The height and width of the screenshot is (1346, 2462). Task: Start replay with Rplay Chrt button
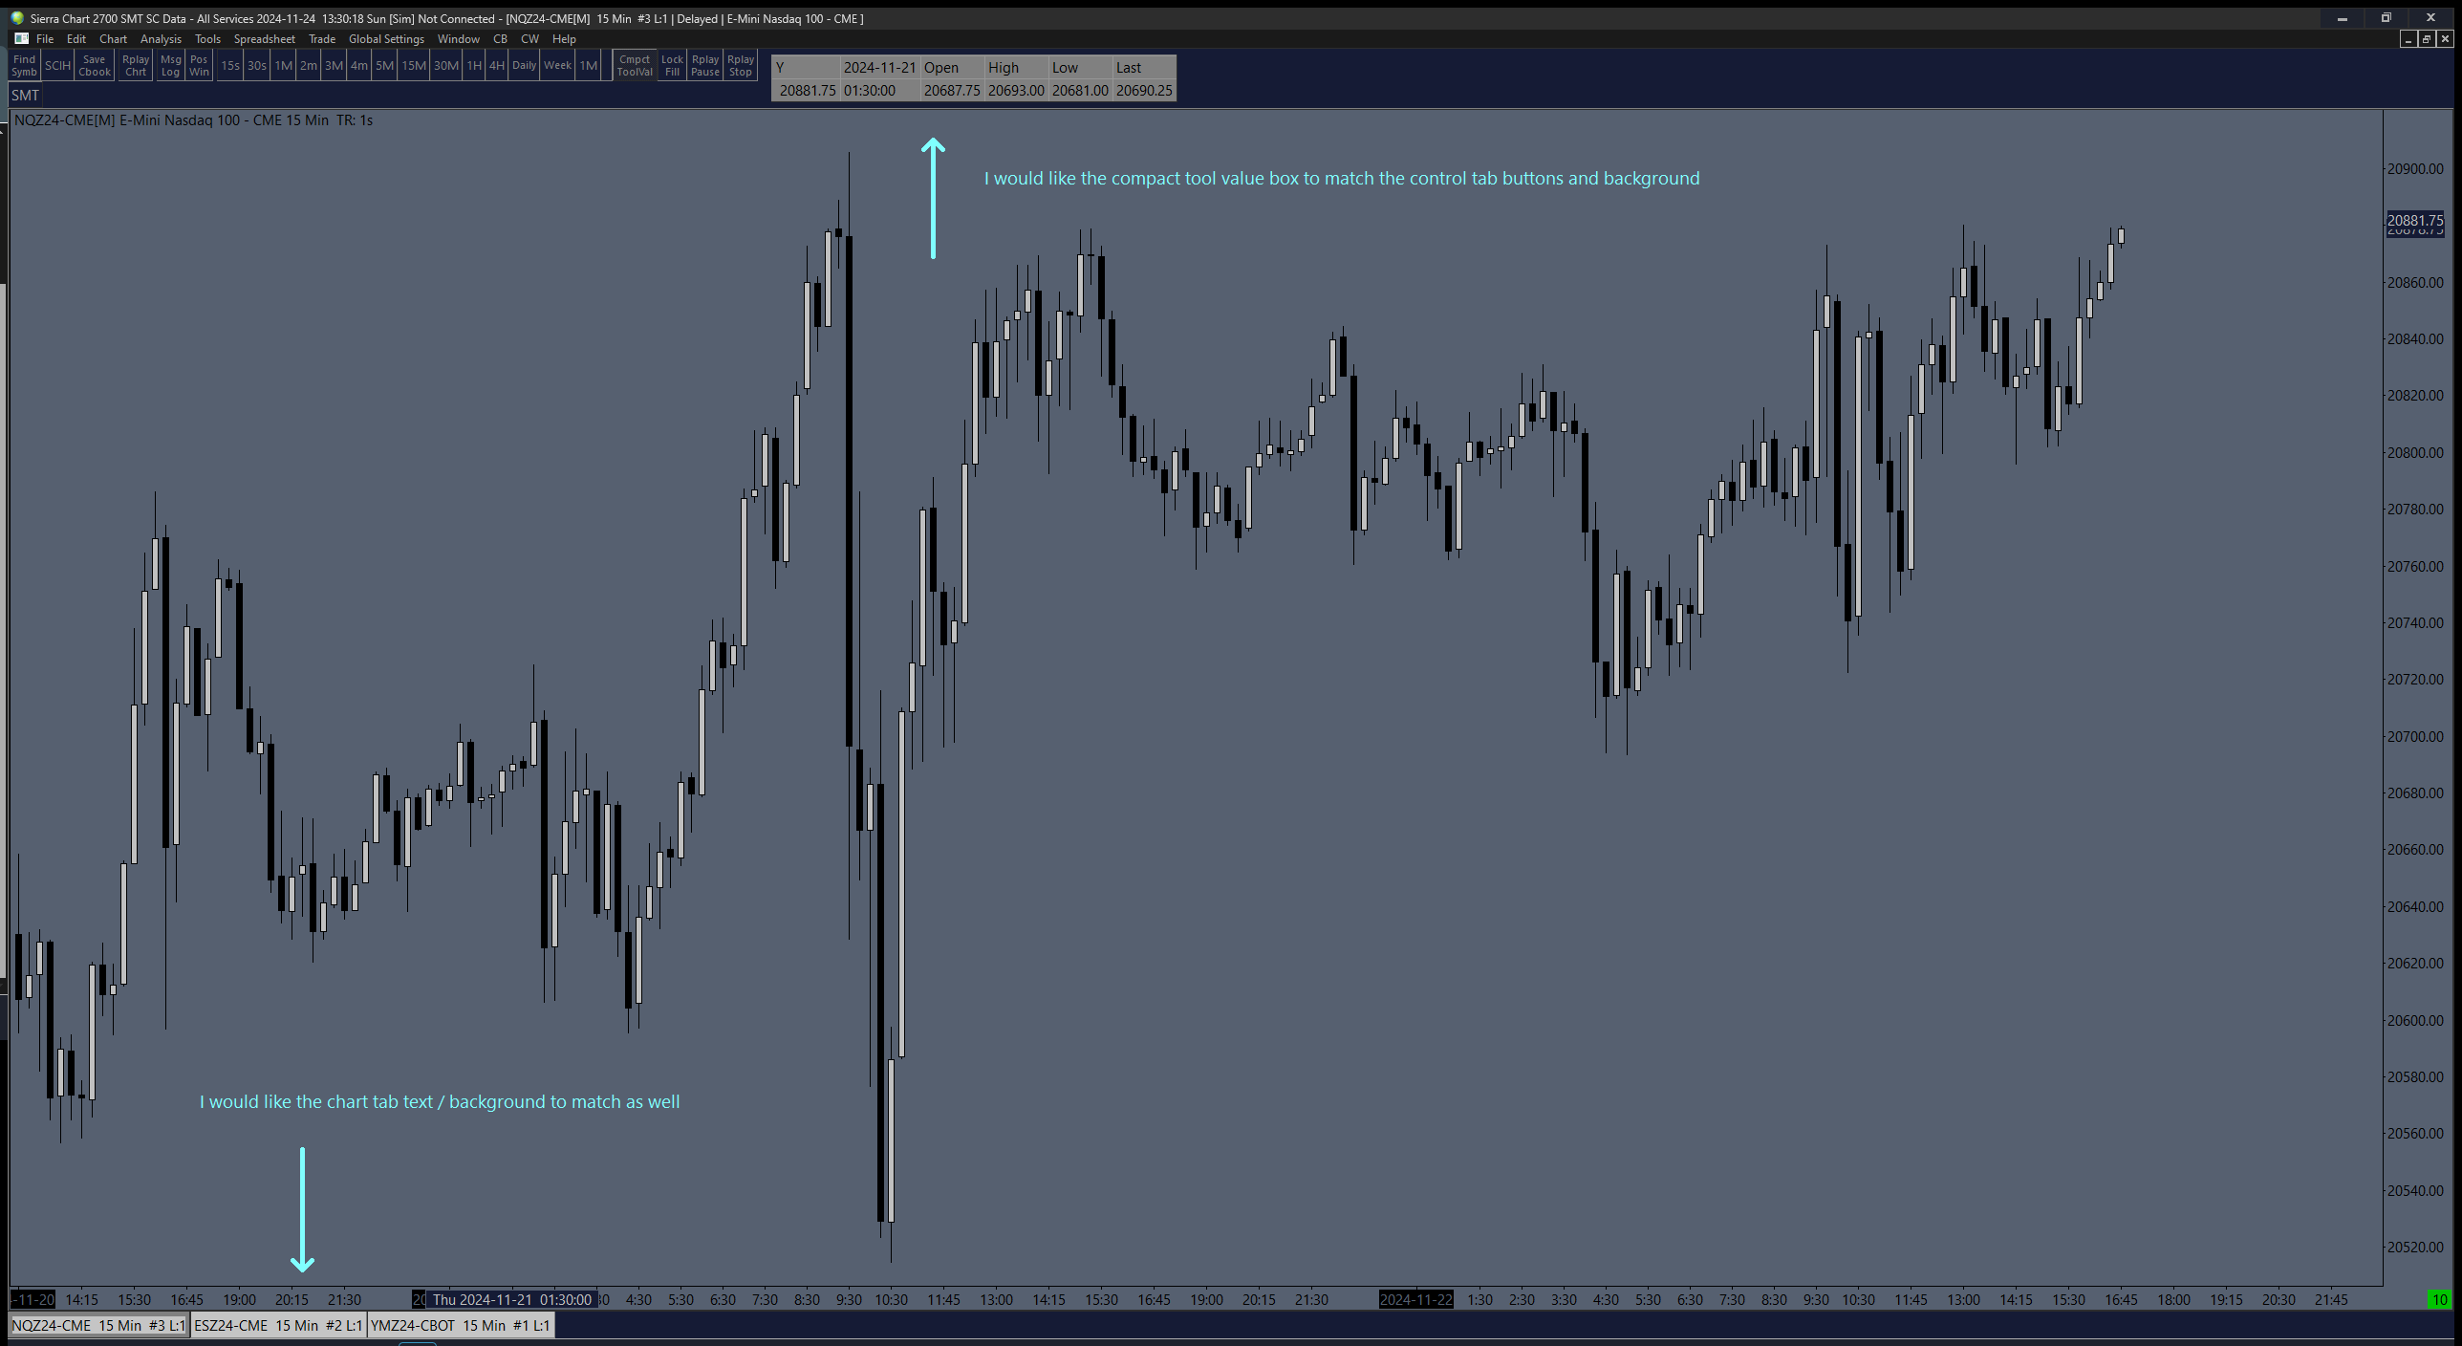point(136,66)
